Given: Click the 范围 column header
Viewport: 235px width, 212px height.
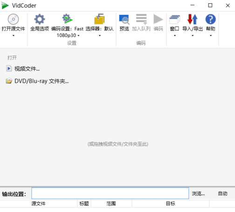Looking at the screenshot, I should point(111,204).
